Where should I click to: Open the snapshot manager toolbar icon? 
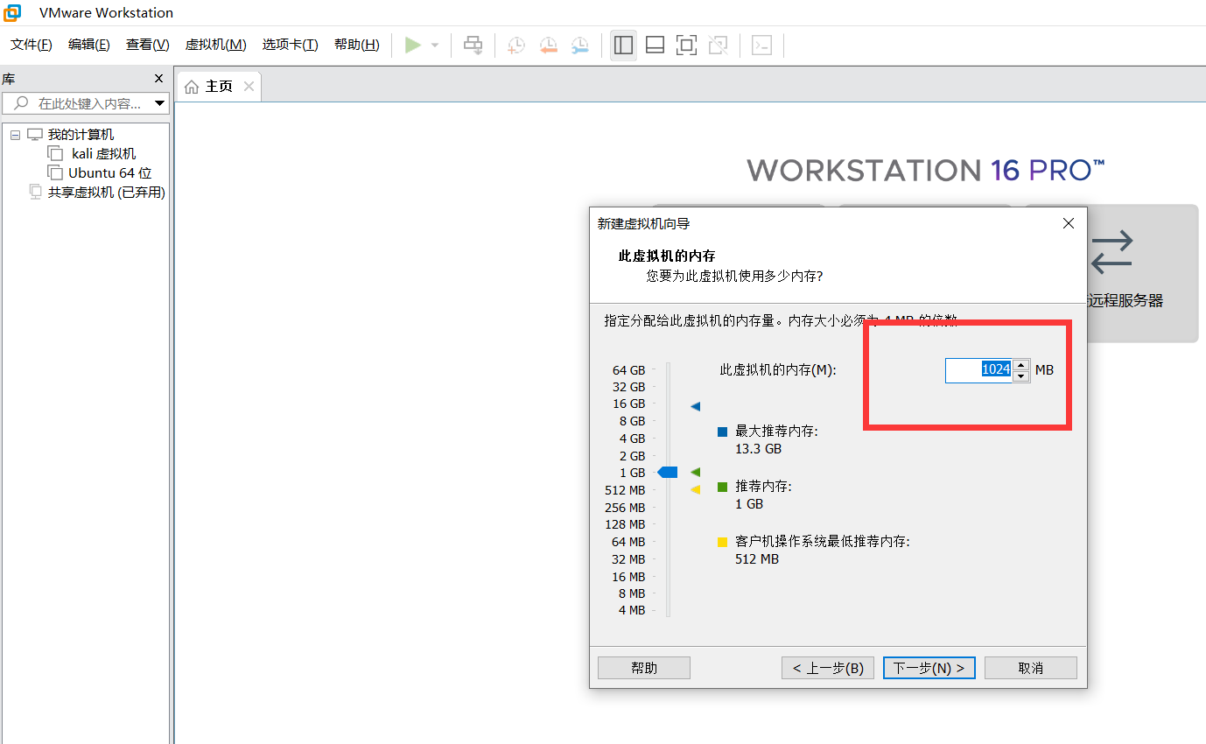tap(580, 46)
